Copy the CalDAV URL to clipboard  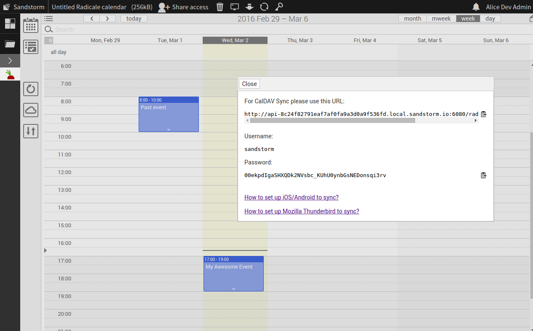(x=484, y=114)
